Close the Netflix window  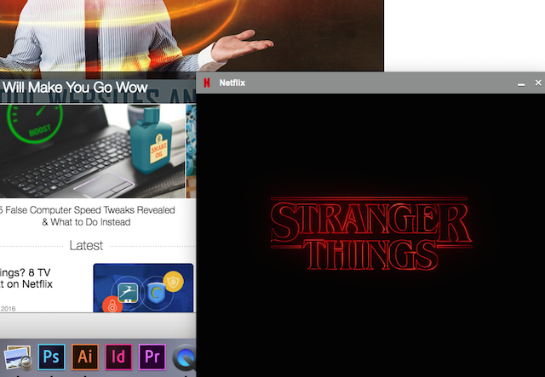pyautogui.click(x=538, y=83)
